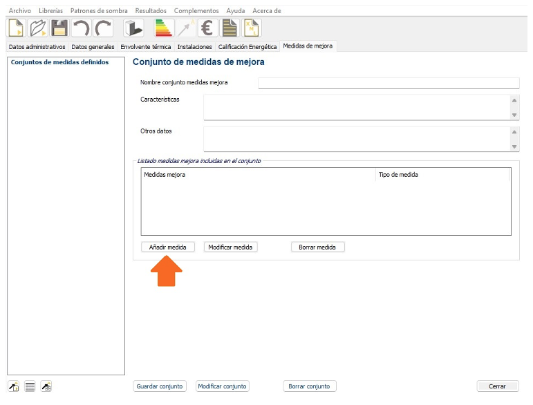Click the Undo arrow icon

[82, 28]
